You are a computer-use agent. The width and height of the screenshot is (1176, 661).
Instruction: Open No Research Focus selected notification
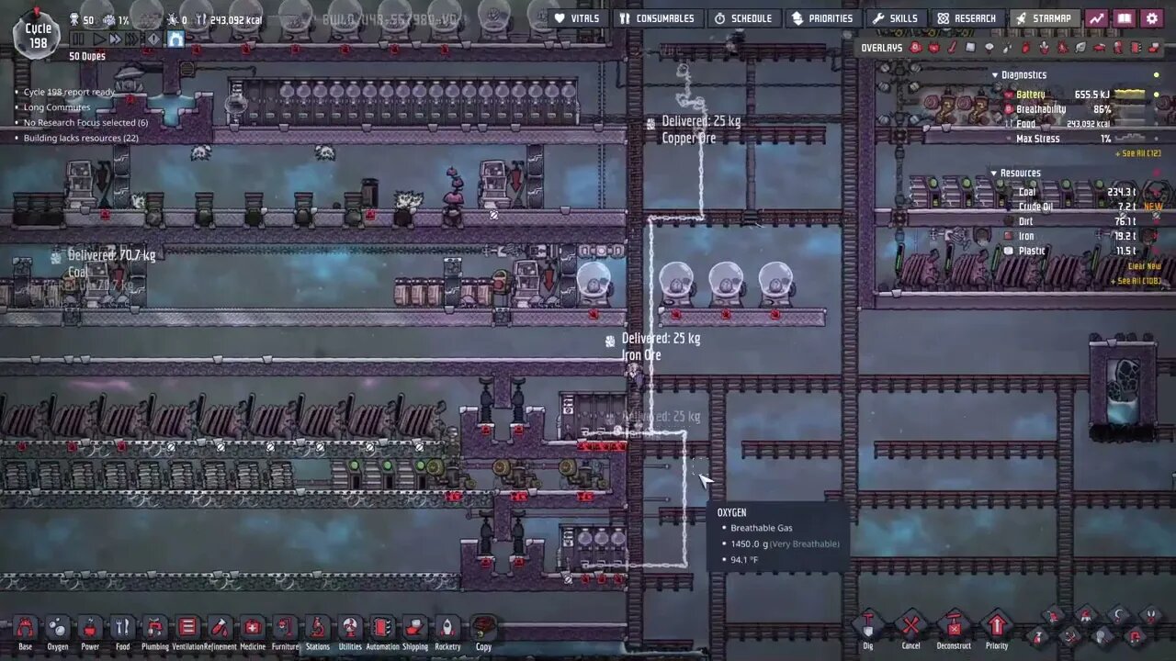click(x=85, y=123)
